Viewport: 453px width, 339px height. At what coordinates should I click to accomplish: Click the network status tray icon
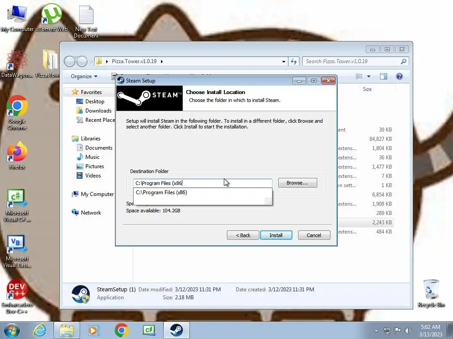pyautogui.click(x=387, y=331)
